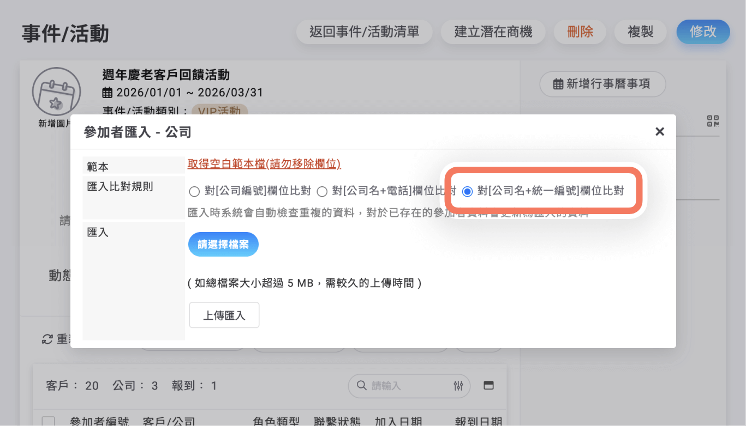Click 建立潛在商機 to create opportunity
This screenshot has height=426, width=746.
tap(493, 32)
